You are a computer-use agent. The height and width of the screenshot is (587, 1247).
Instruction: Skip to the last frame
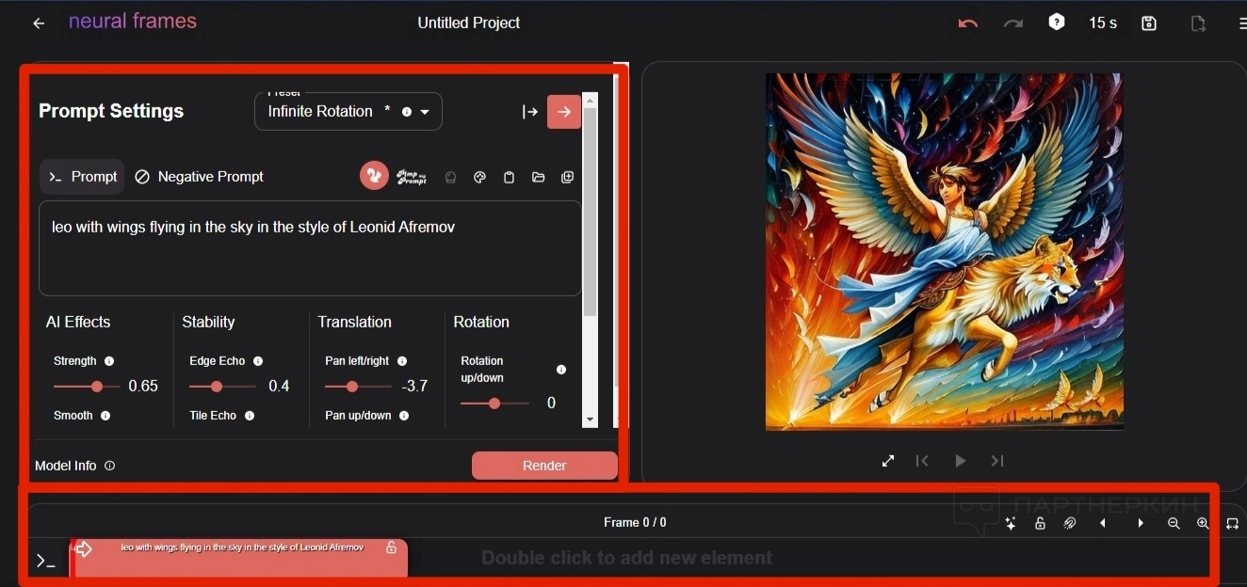[997, 461]
